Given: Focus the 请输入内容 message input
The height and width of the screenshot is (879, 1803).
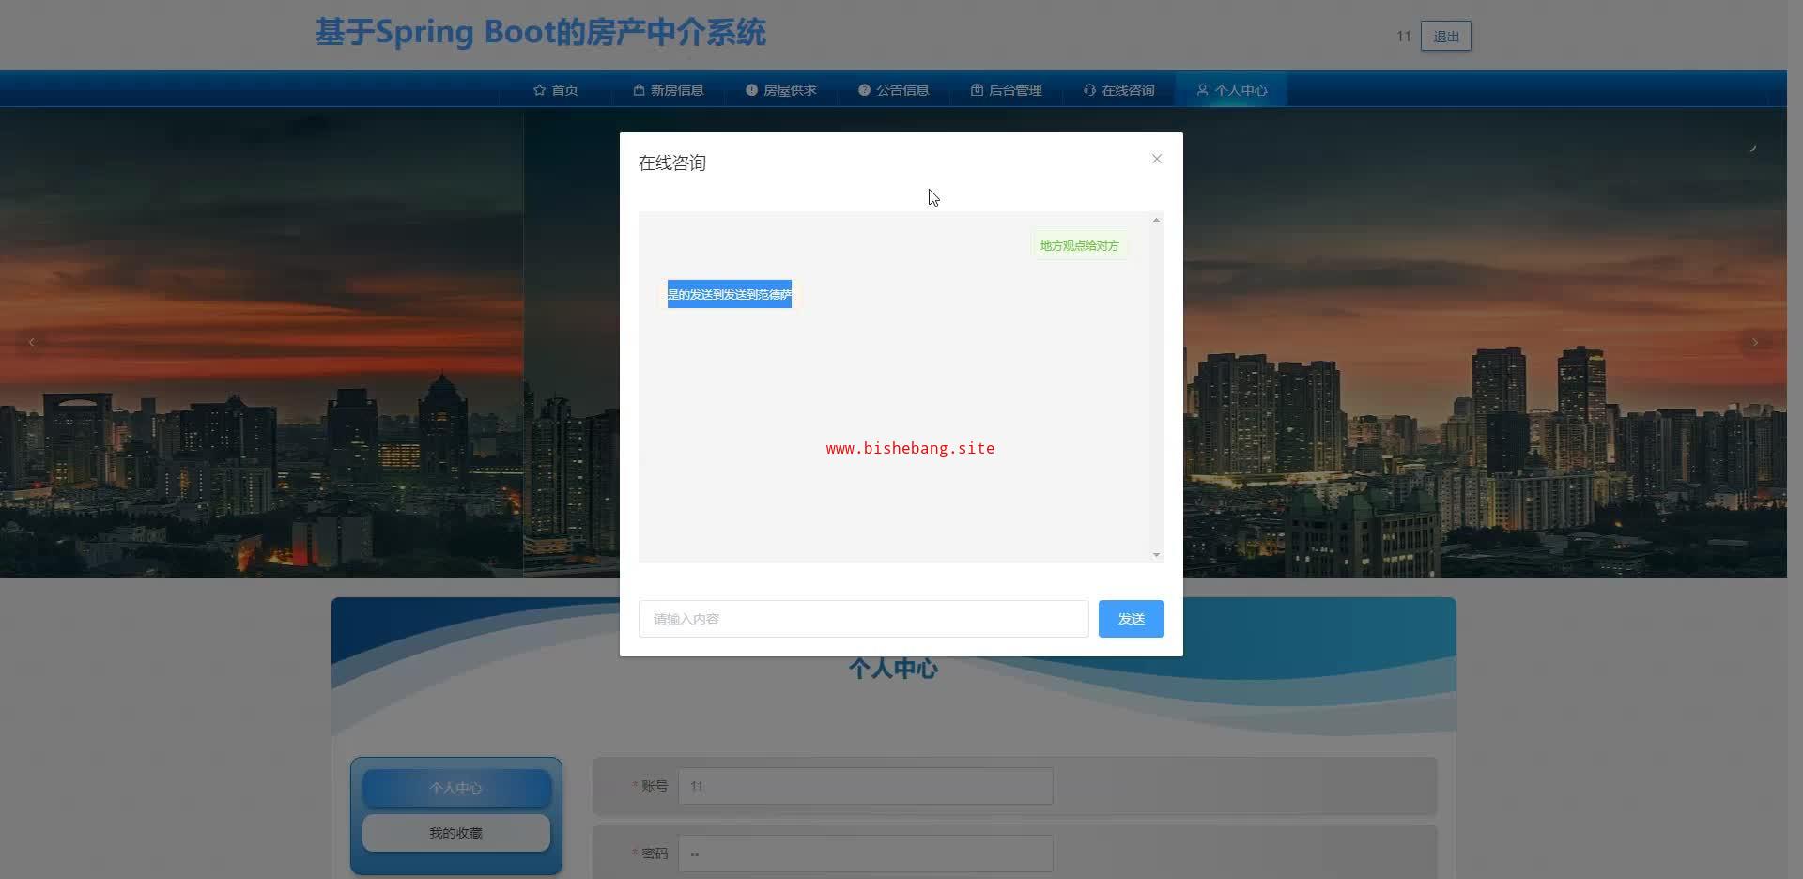Looking at the screenshot, I should [x=863, y=619].
